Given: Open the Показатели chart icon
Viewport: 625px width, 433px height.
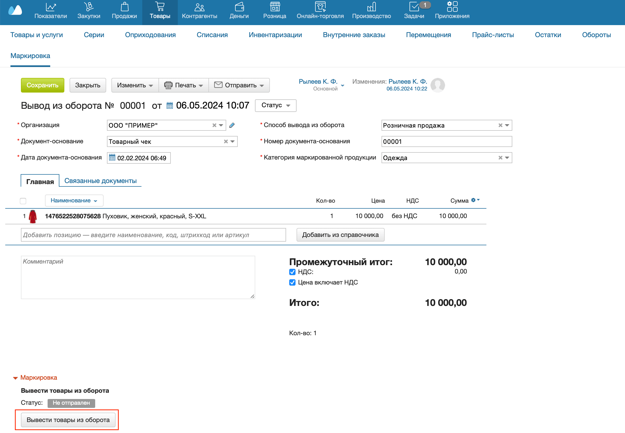Looking at the screenshot, I should tap(50, 7).
